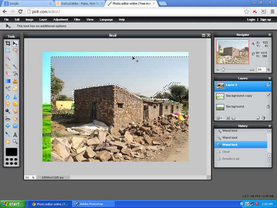Click the Navigator zoom-in icon
This screenshot has height=208, width=277.
252,70
